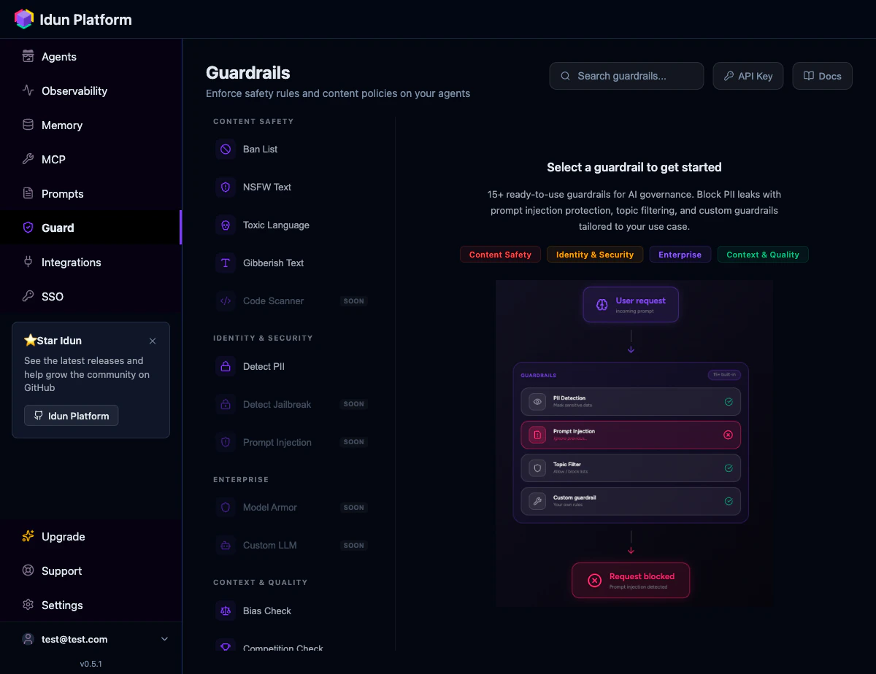The image size is (876, 674).
Task: Open Settings in the sidebar
Action: [x=91, y=605]
